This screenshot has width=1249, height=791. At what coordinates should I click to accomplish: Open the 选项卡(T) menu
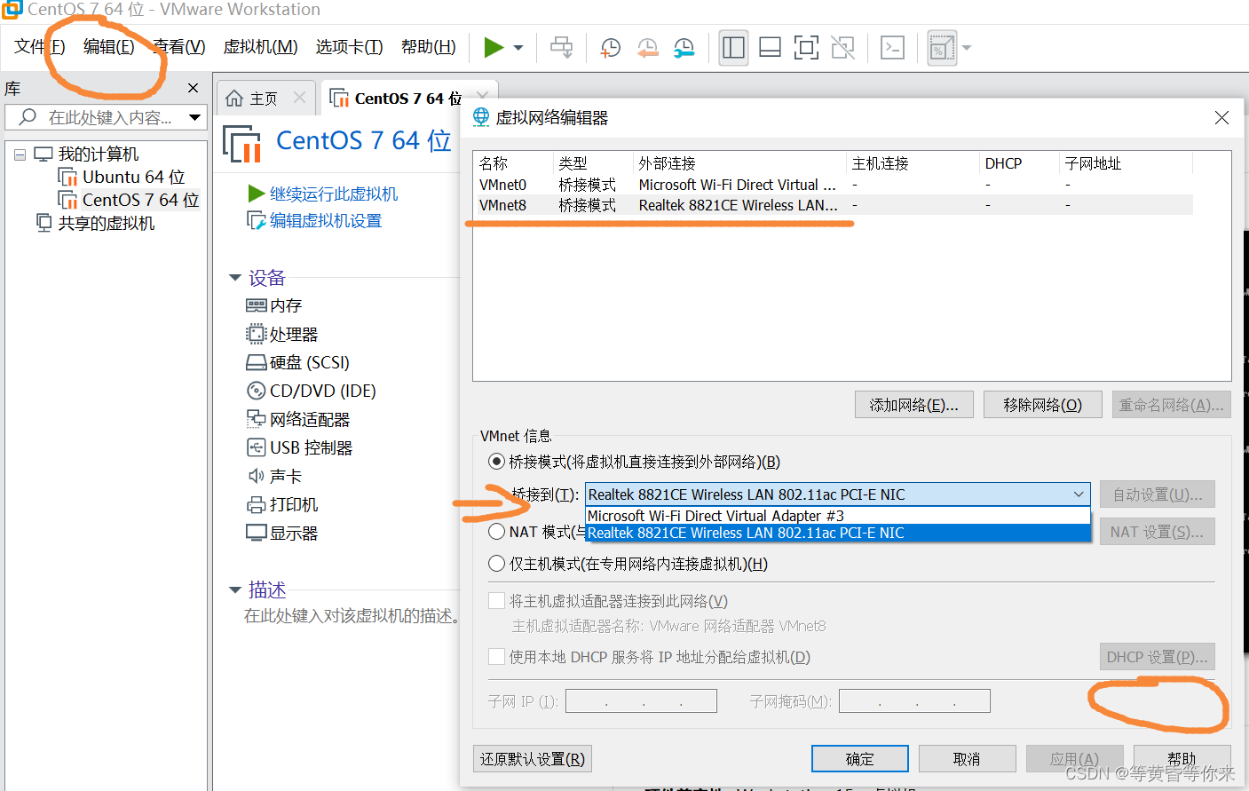tap(349, 47)
